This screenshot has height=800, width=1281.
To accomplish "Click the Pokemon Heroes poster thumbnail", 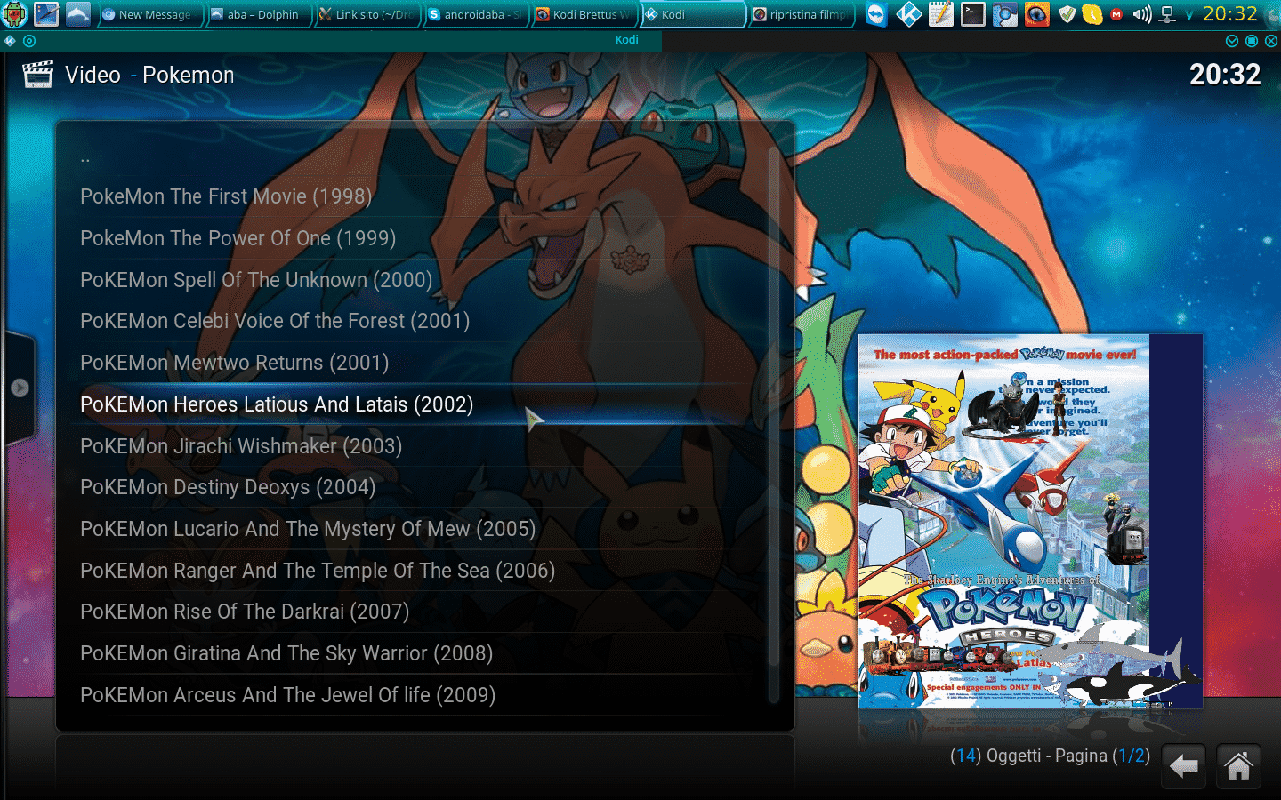I will [1030, 522].
